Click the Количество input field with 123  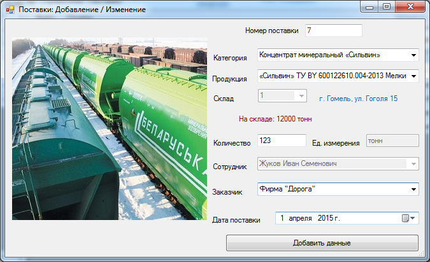pos(282,141)
